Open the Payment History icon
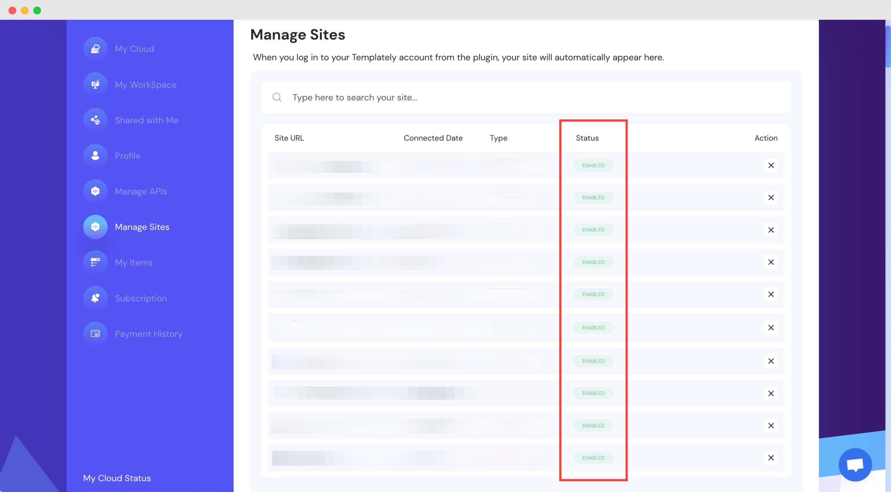This screenshot has width=891, height=492. point(95,333)
